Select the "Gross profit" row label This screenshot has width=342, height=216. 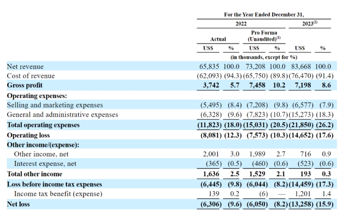click(x=25, y=85)
